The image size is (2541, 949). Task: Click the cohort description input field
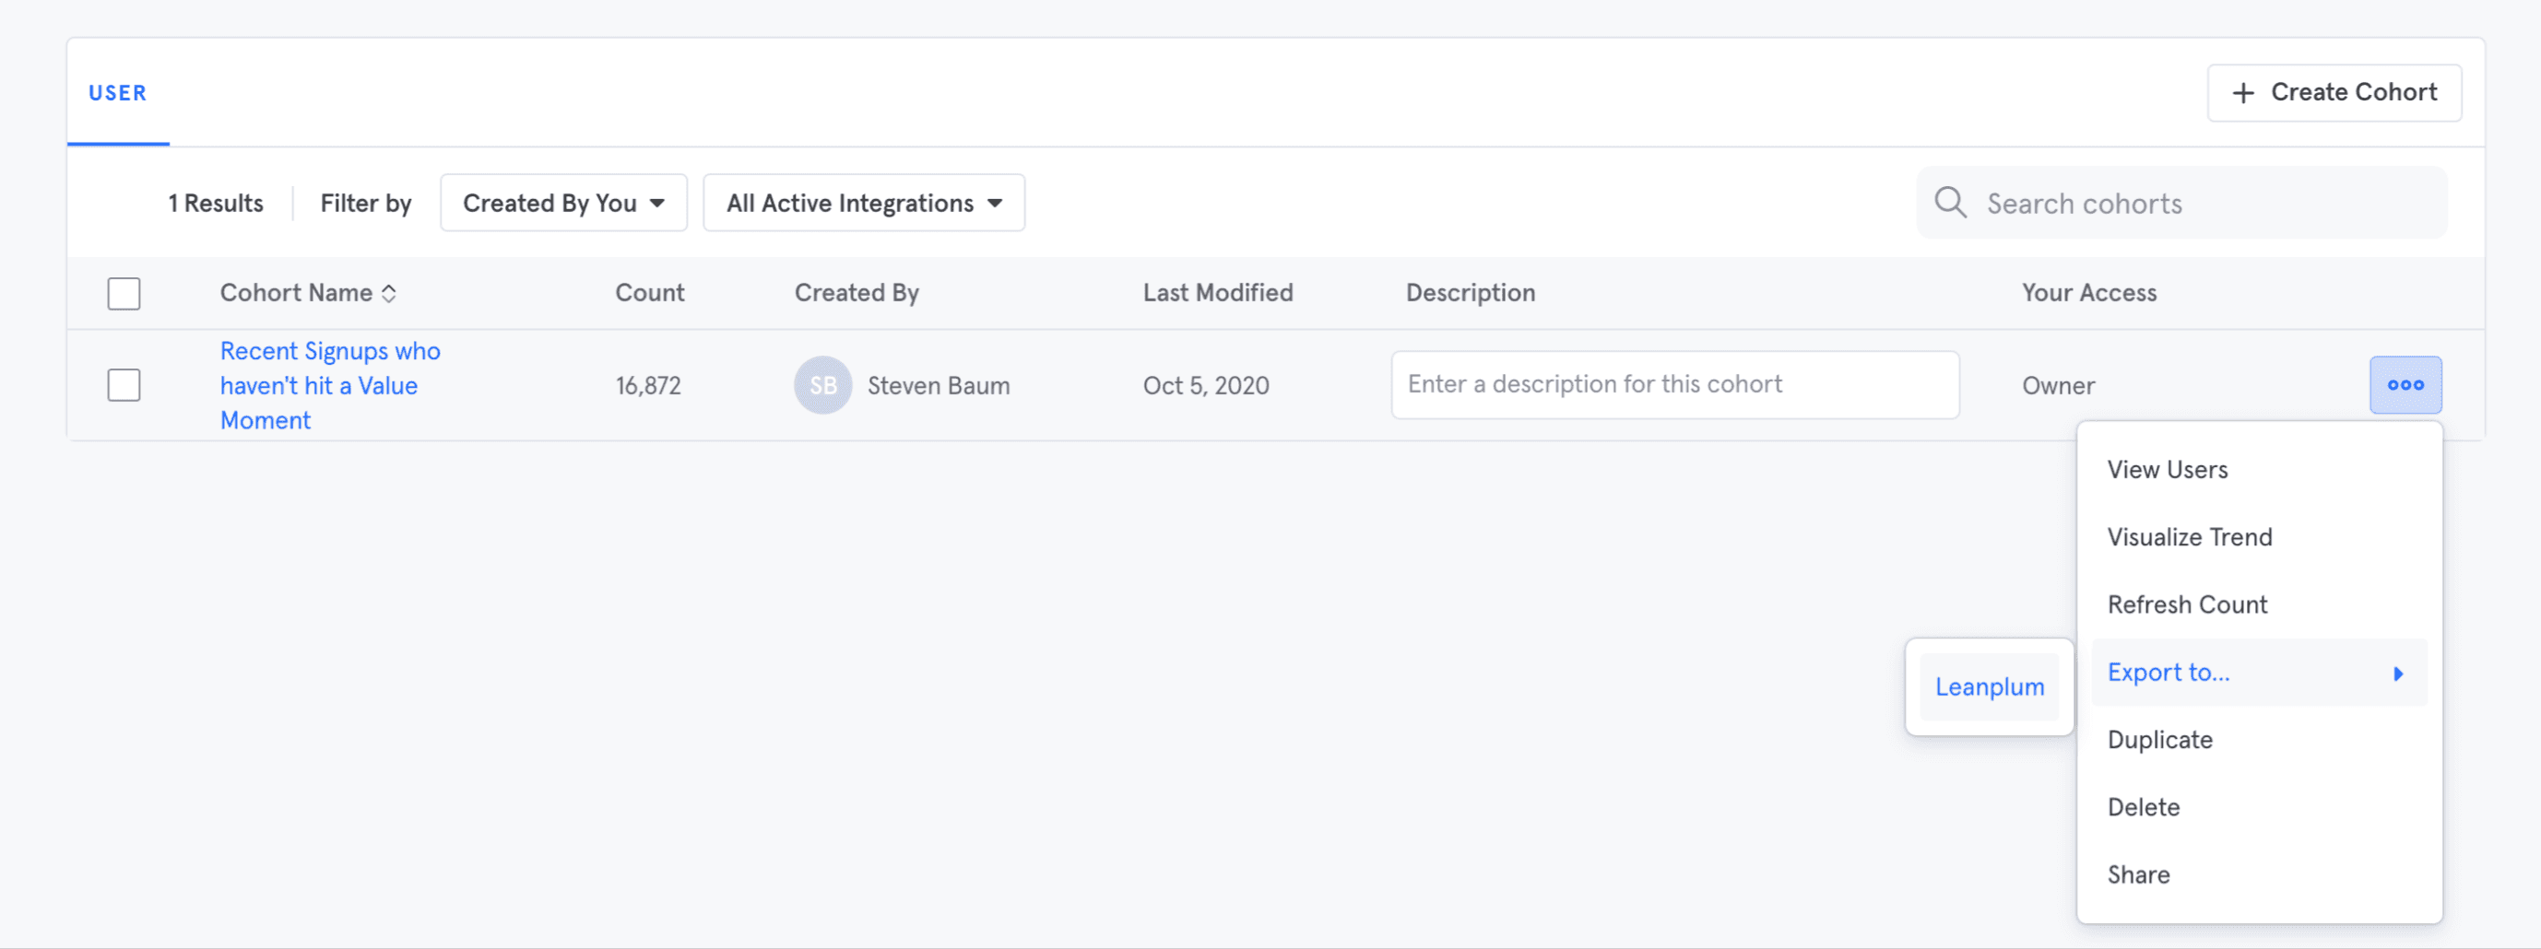[1674, 385]
